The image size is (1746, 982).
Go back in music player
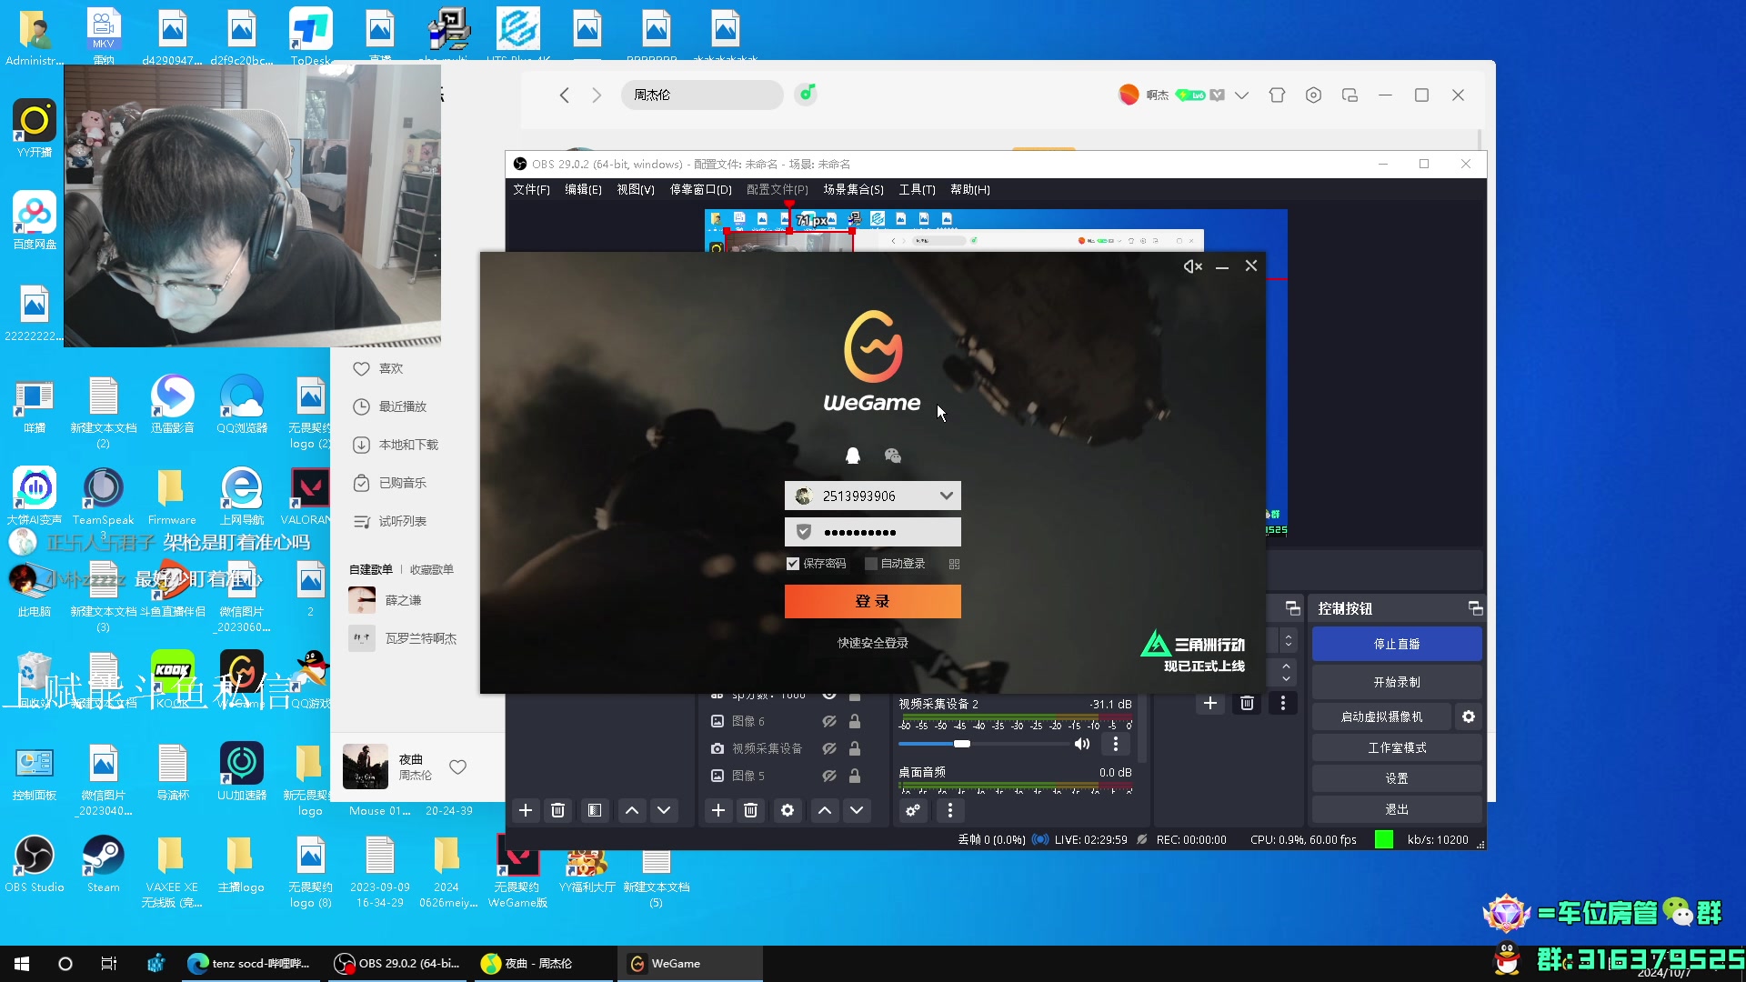(x=564, y=95)
